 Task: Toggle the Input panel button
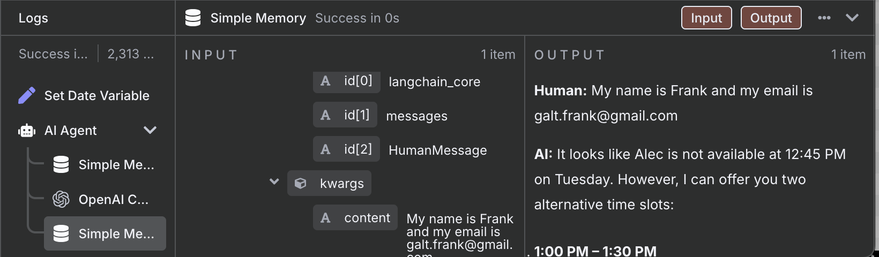tap(706, 18)
